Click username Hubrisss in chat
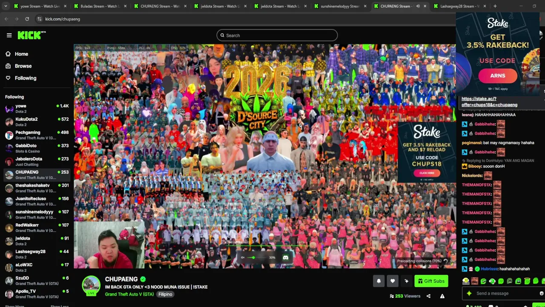Image resolution: width=545 pixels, height=307 pixels. click(x=489, y=269)
